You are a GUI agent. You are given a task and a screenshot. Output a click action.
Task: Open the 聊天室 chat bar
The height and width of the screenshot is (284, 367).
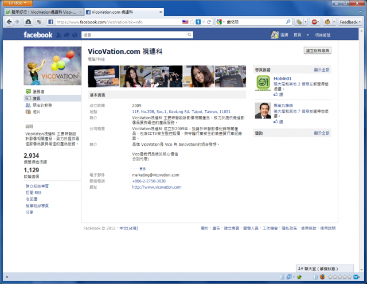325,269
